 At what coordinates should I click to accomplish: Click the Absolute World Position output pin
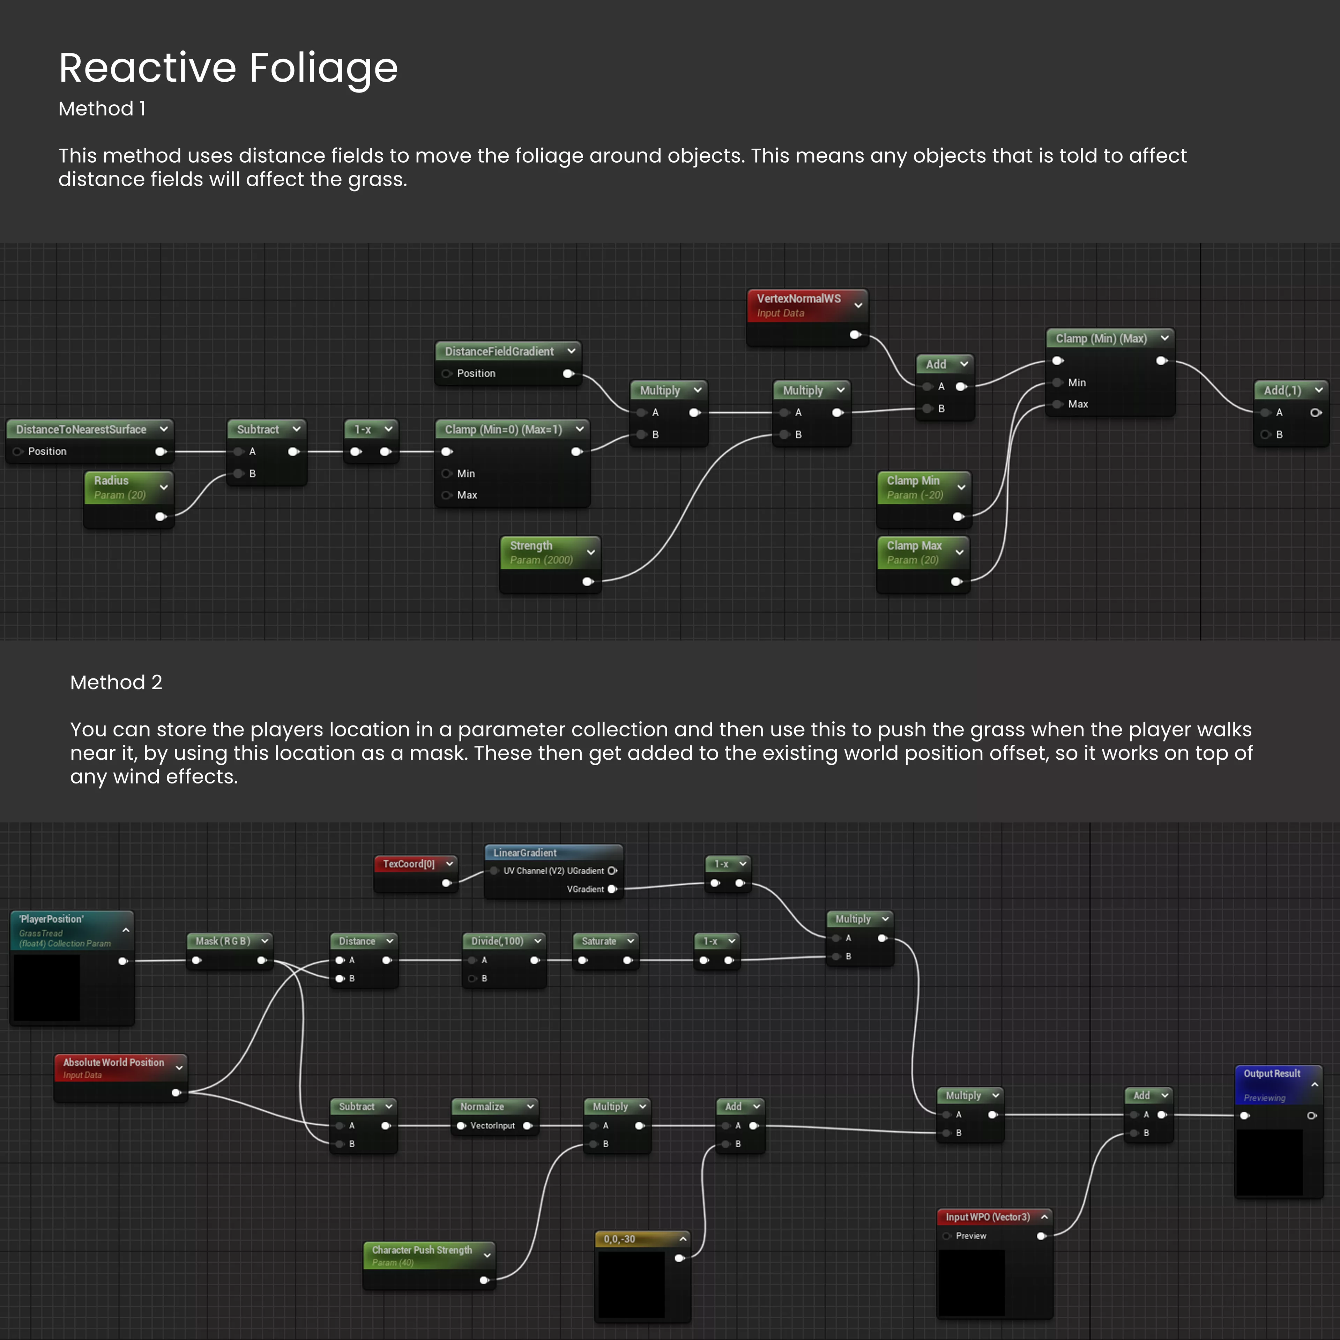[x=176, y=1093]
